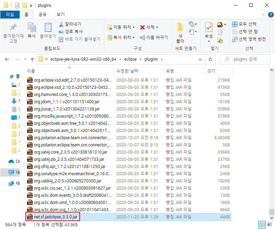Expand the easy access dropdown in 새로 만들기
Image resolution: width=275 pixels, height=229 pixels.
[193, 32]
